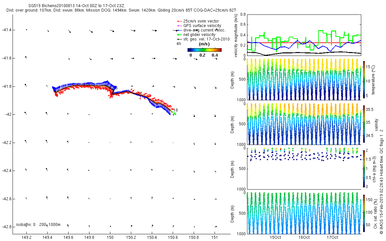
Task: Click the velocity (m/s) colorbar in map legend
Action: [205, 50]
